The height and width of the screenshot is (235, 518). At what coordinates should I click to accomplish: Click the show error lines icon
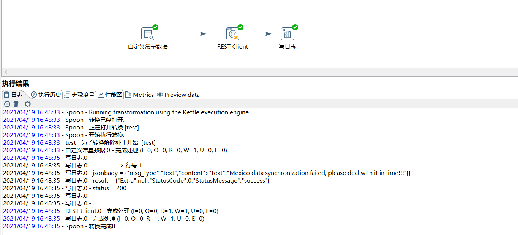(x=7, y=104)
